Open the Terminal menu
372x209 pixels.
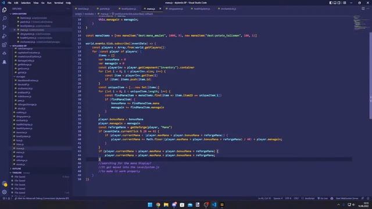(x=59, y=3)
